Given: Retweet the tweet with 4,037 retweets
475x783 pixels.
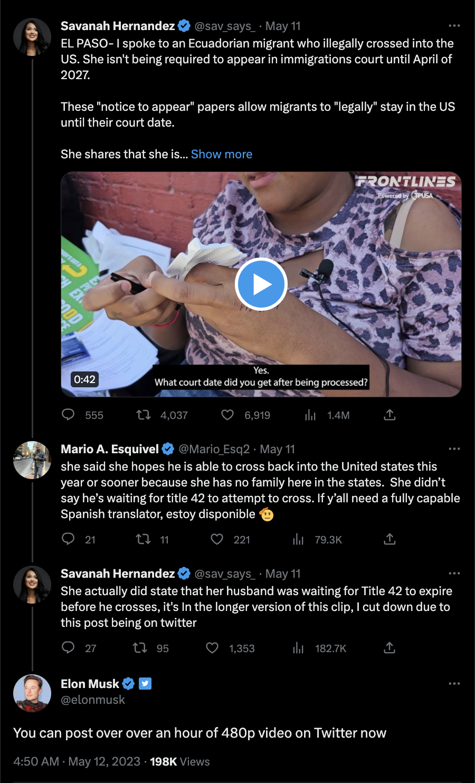Looking at the screenshot, I should pos(144,415).
